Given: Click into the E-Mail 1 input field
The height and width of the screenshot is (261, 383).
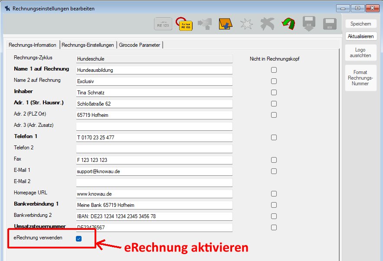Looking at the screenshot, I should pos(154,171).
